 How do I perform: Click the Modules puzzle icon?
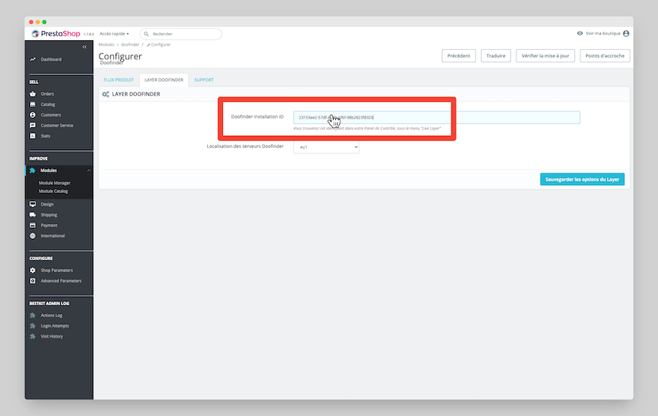32,170
